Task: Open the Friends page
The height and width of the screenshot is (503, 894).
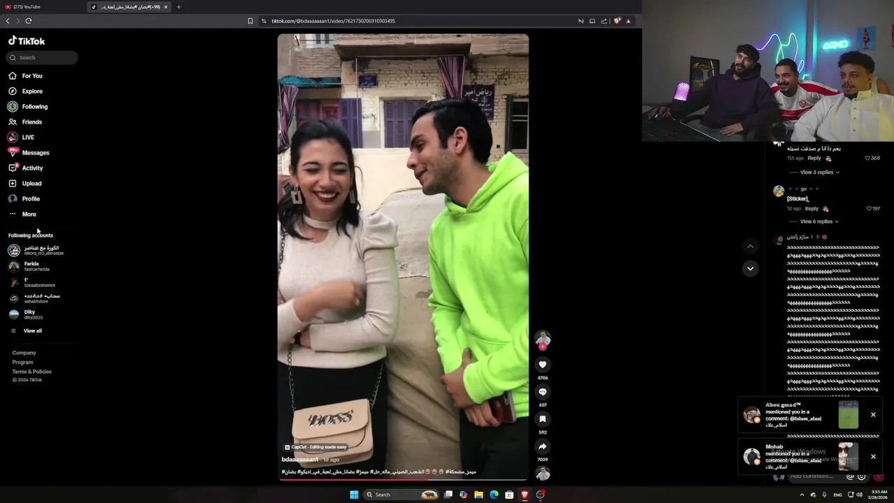Action: (25, 122)
